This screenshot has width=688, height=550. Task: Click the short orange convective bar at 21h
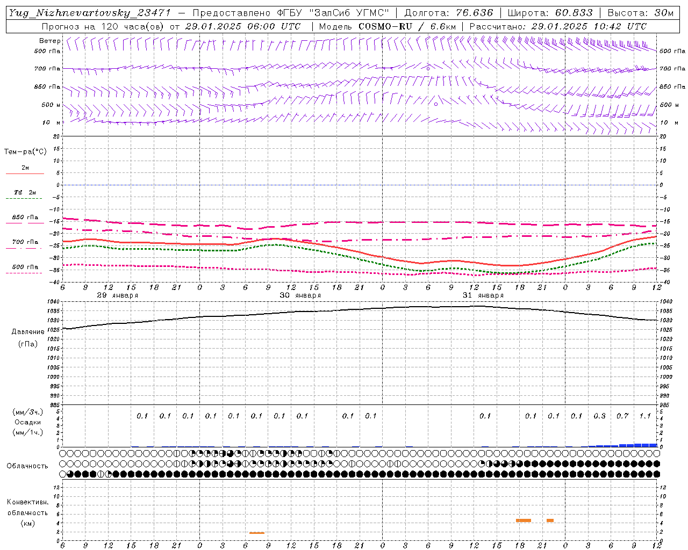(x=550, y=520)
